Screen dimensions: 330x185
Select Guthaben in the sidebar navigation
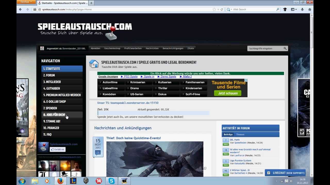pyautogui.click(x=62, y=88)
